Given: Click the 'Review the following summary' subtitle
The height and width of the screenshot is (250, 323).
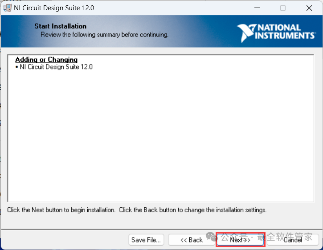Looking at the screenshot, I should pos(104,34).
